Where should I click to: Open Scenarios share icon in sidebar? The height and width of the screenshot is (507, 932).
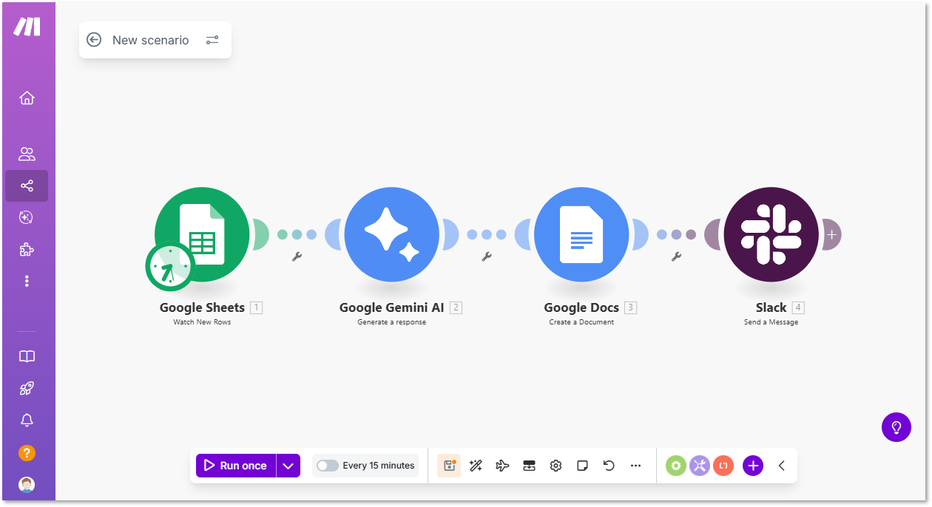coord(27,186)
